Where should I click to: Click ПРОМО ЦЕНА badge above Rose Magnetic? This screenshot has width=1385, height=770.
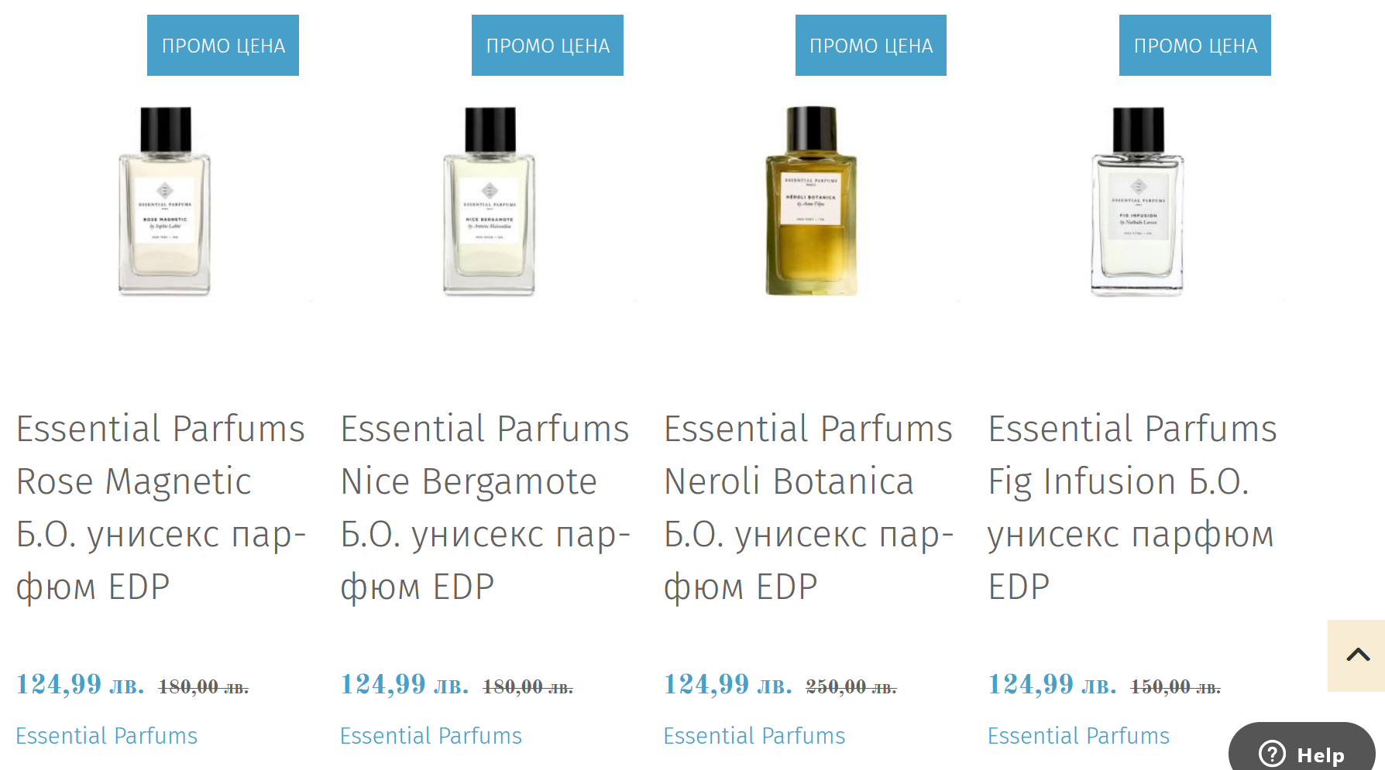(223, 46)
